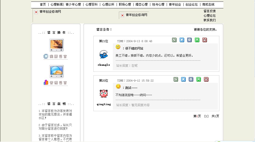The width and height of the screenshot is (255, 142).
Task: Click the message title 很不错的网站
Action: point(134,49)
